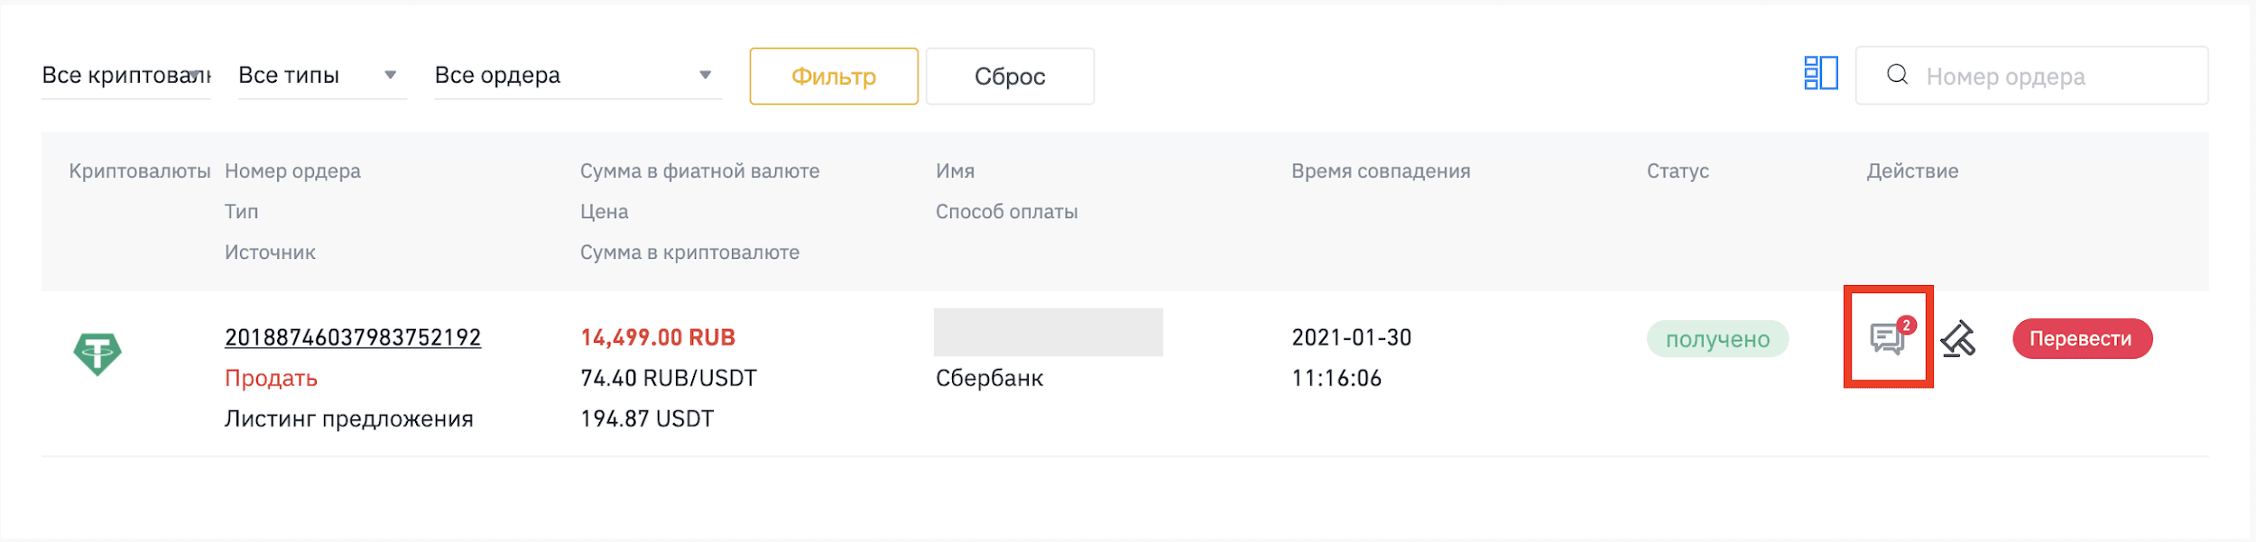Viewport: 2256px width, 542px height.
Task: Open order number 20188746037983752192 link
Action: 353,337
